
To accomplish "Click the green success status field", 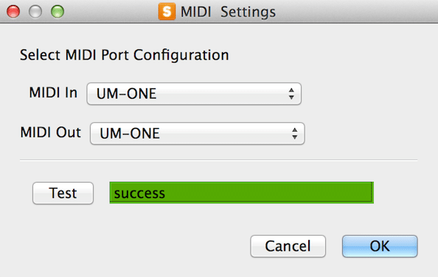I will [x=242, y=192].
